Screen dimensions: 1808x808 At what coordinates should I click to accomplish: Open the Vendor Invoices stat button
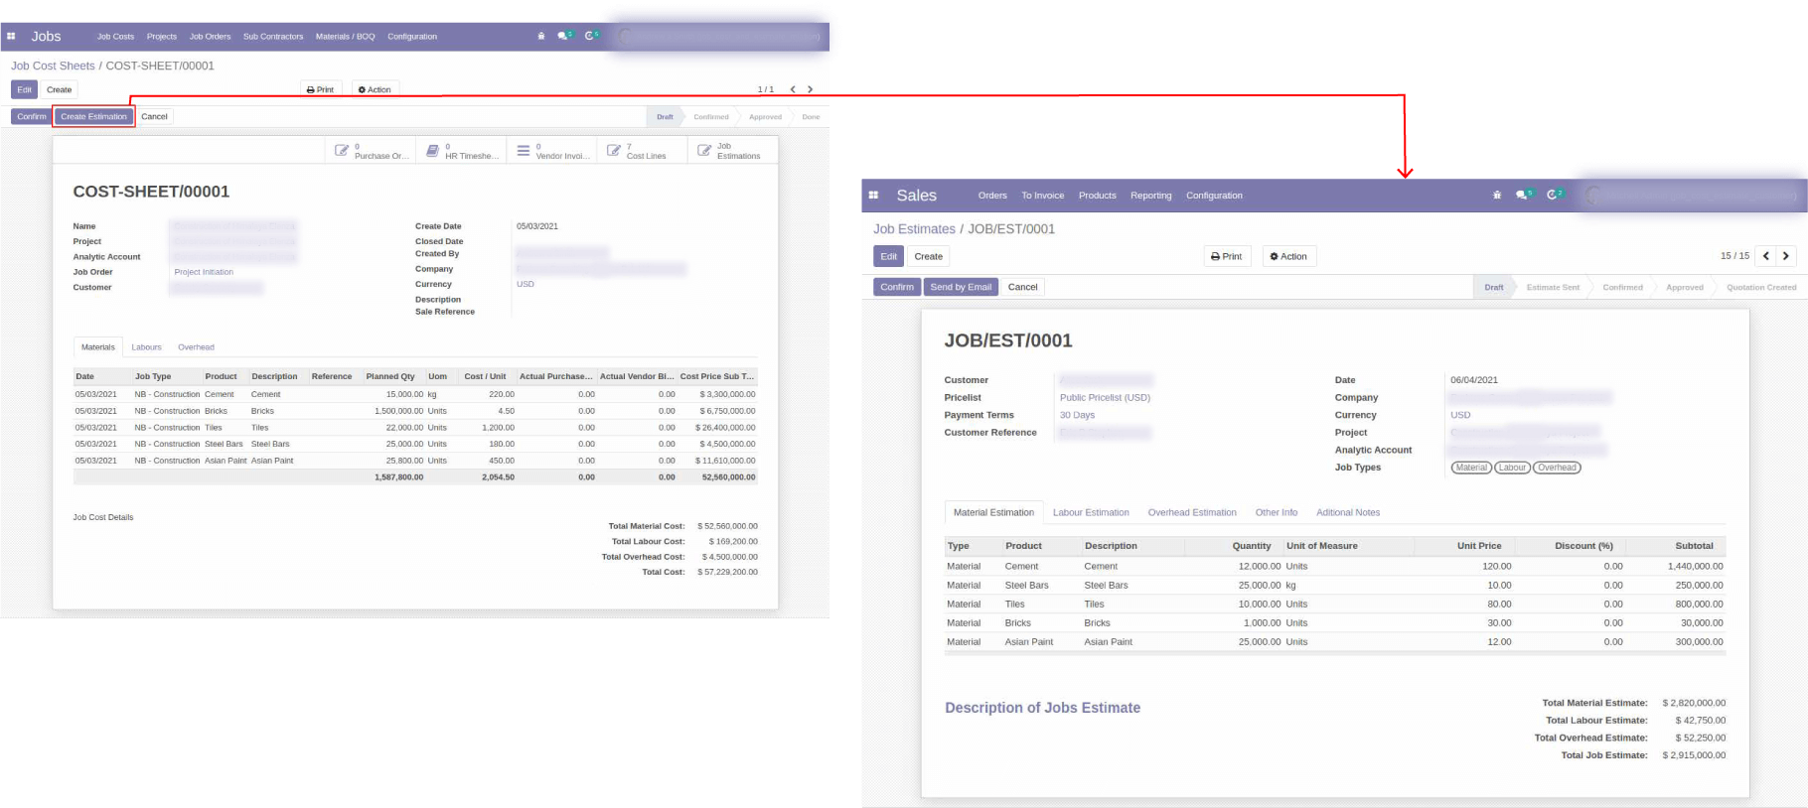551,151
